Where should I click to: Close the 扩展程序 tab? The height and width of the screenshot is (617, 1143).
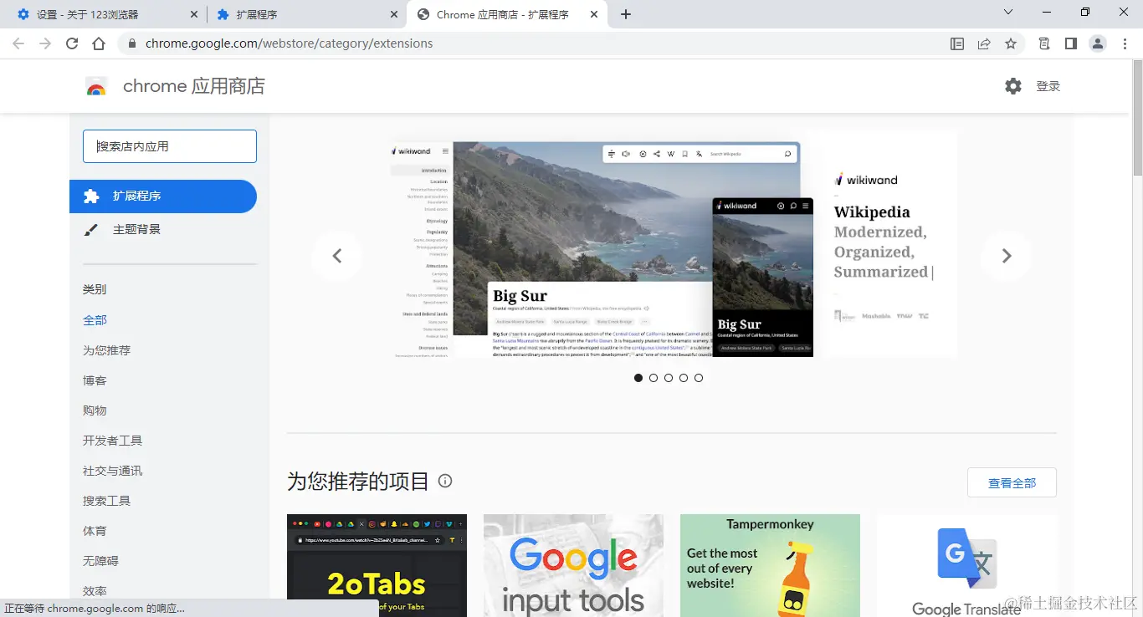[394, 14]
